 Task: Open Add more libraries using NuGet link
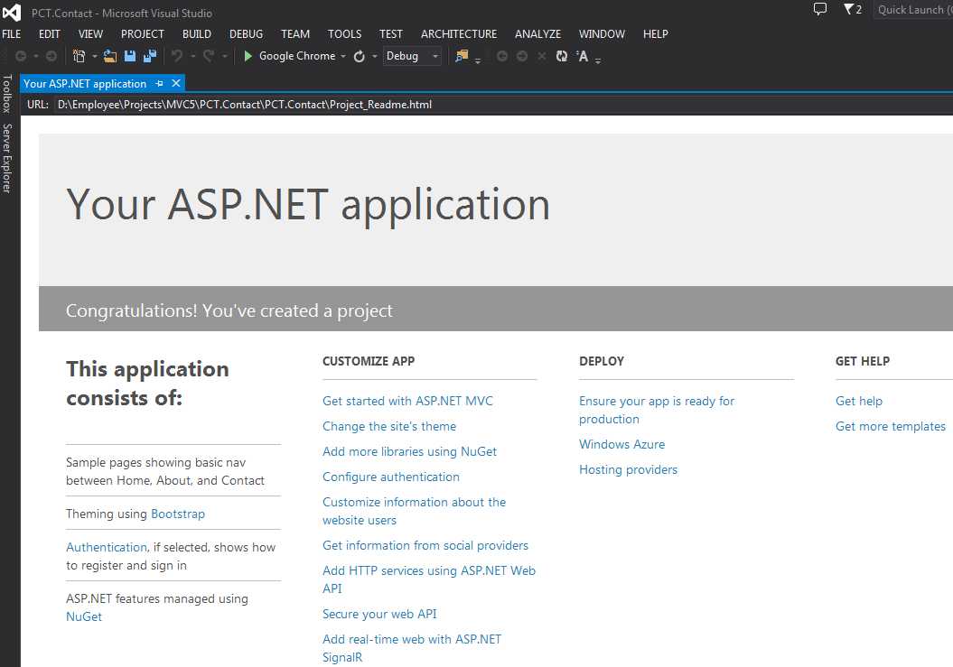409,451
